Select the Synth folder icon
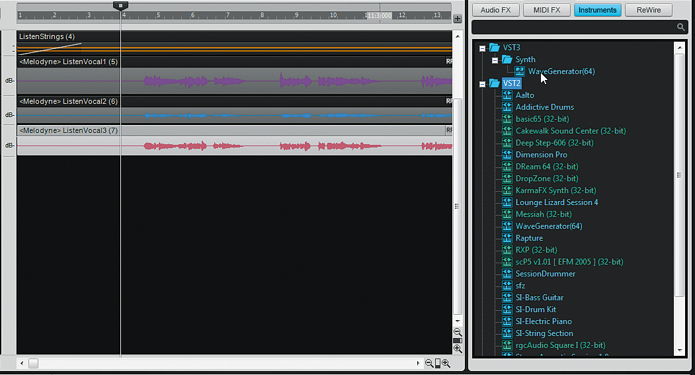Screen dimensions: 695x375 pos(507,60)
